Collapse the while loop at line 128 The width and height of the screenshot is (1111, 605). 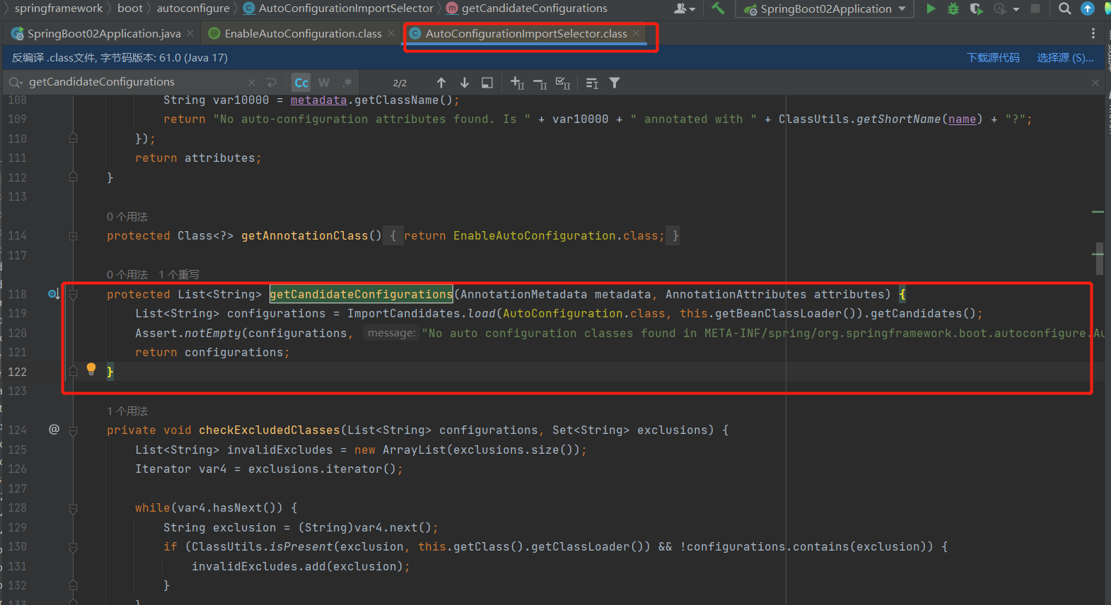74,507
